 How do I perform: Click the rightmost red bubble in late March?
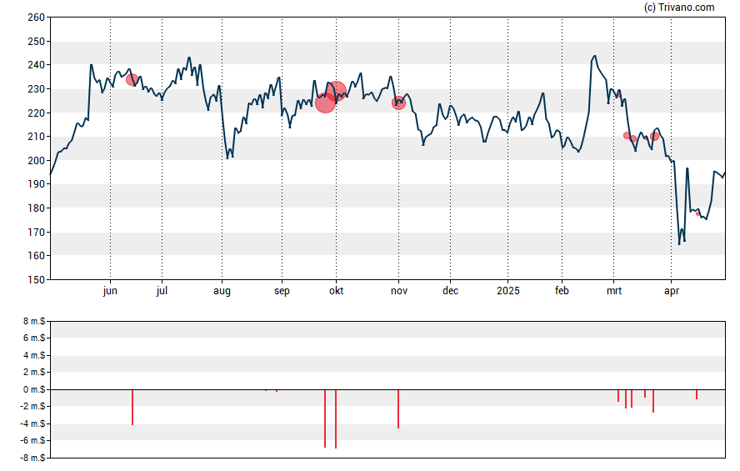654,137
